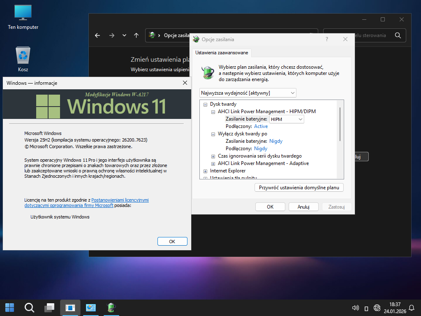Viewport: 421px width, 316px height.
Task: Click the Nigdy value for Podłączony
Action: [261, 149]
